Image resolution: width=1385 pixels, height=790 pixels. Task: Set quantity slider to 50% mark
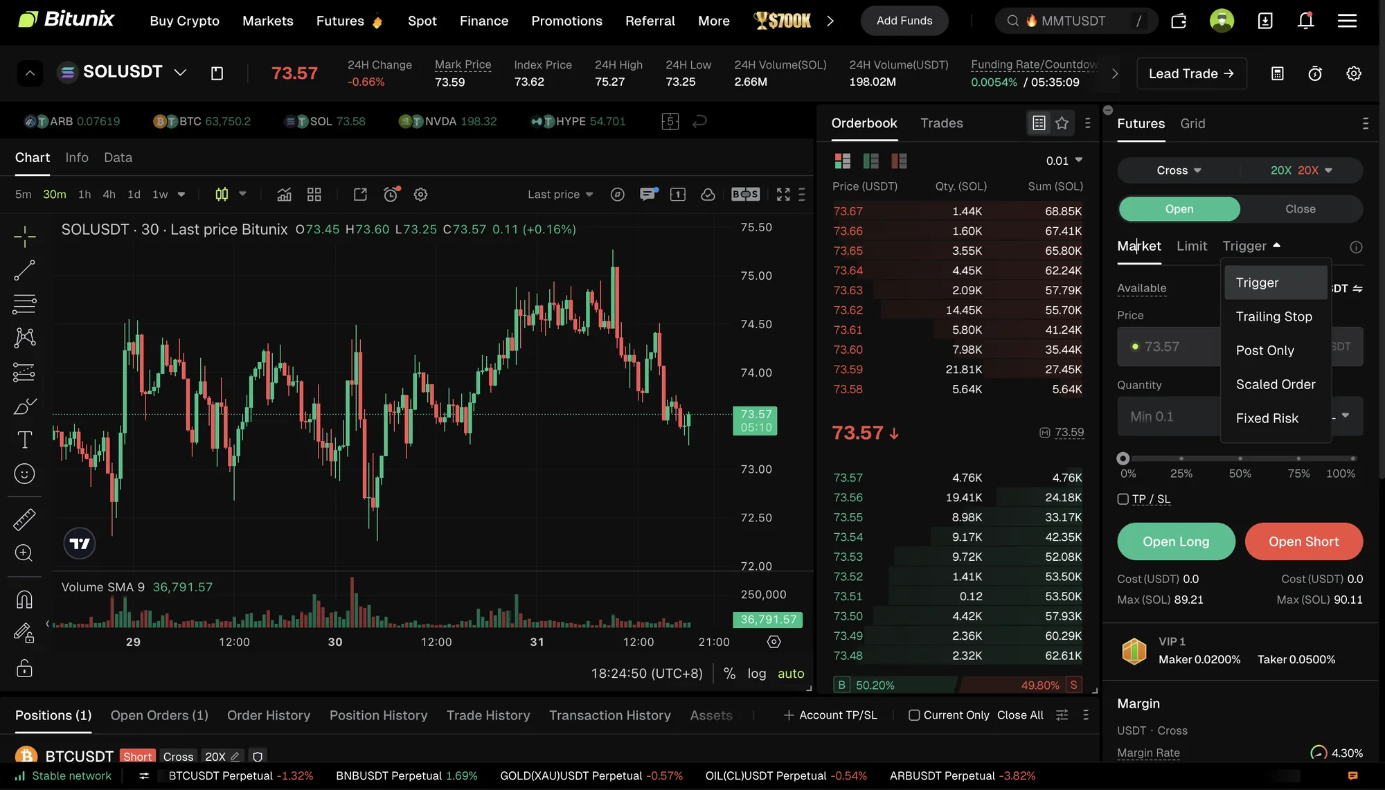1240,458
